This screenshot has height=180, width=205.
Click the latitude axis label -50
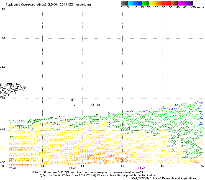(2, 162)
